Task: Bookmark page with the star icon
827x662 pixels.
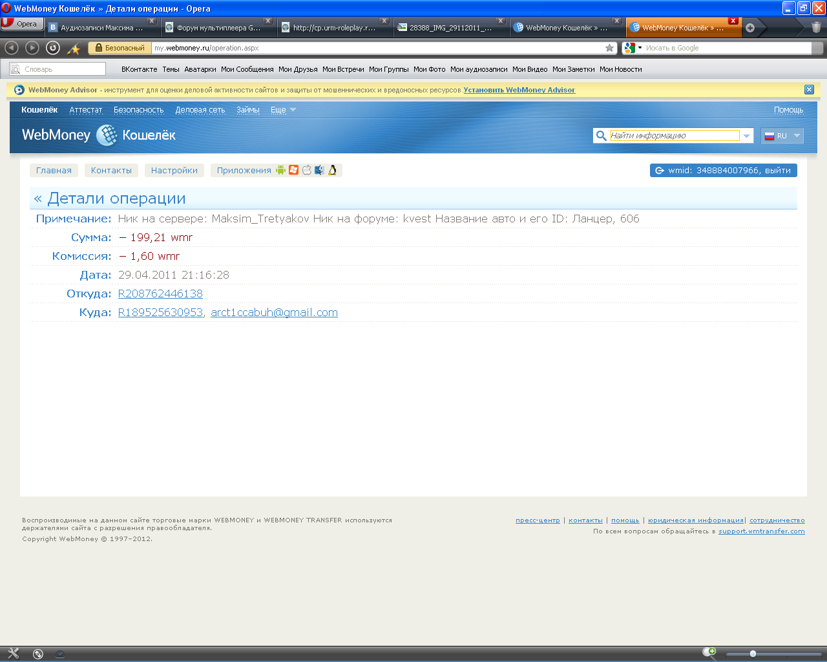Action: pyautogui.click(x=609, y=48)
